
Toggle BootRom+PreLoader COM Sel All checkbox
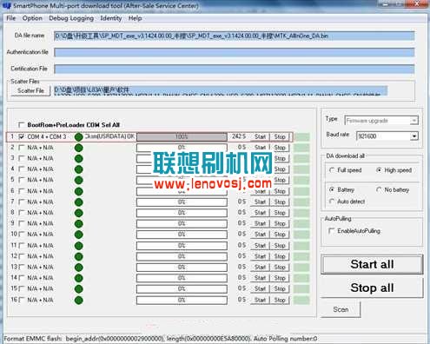pyautogui.click(x=21, y=125)
